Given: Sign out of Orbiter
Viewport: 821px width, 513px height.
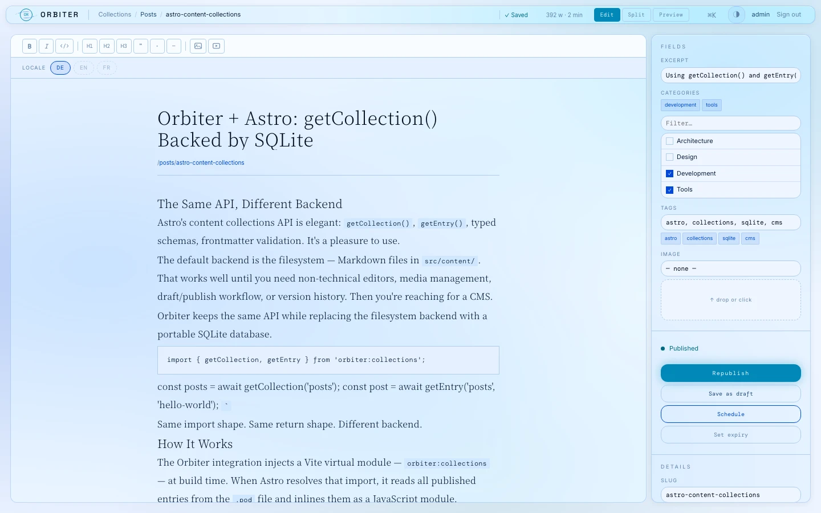Looking at the screenshot, I should [x=789, y=15].
